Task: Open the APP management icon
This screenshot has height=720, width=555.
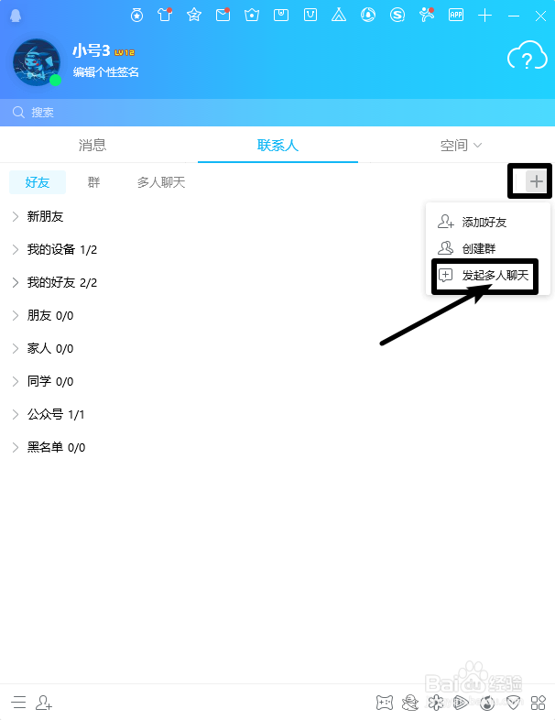Action: [456, 16]
